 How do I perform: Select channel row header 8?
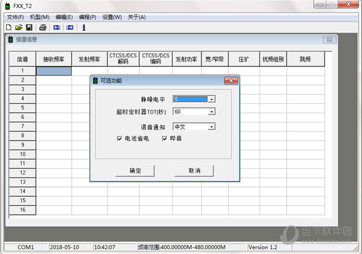coord(22,136)
